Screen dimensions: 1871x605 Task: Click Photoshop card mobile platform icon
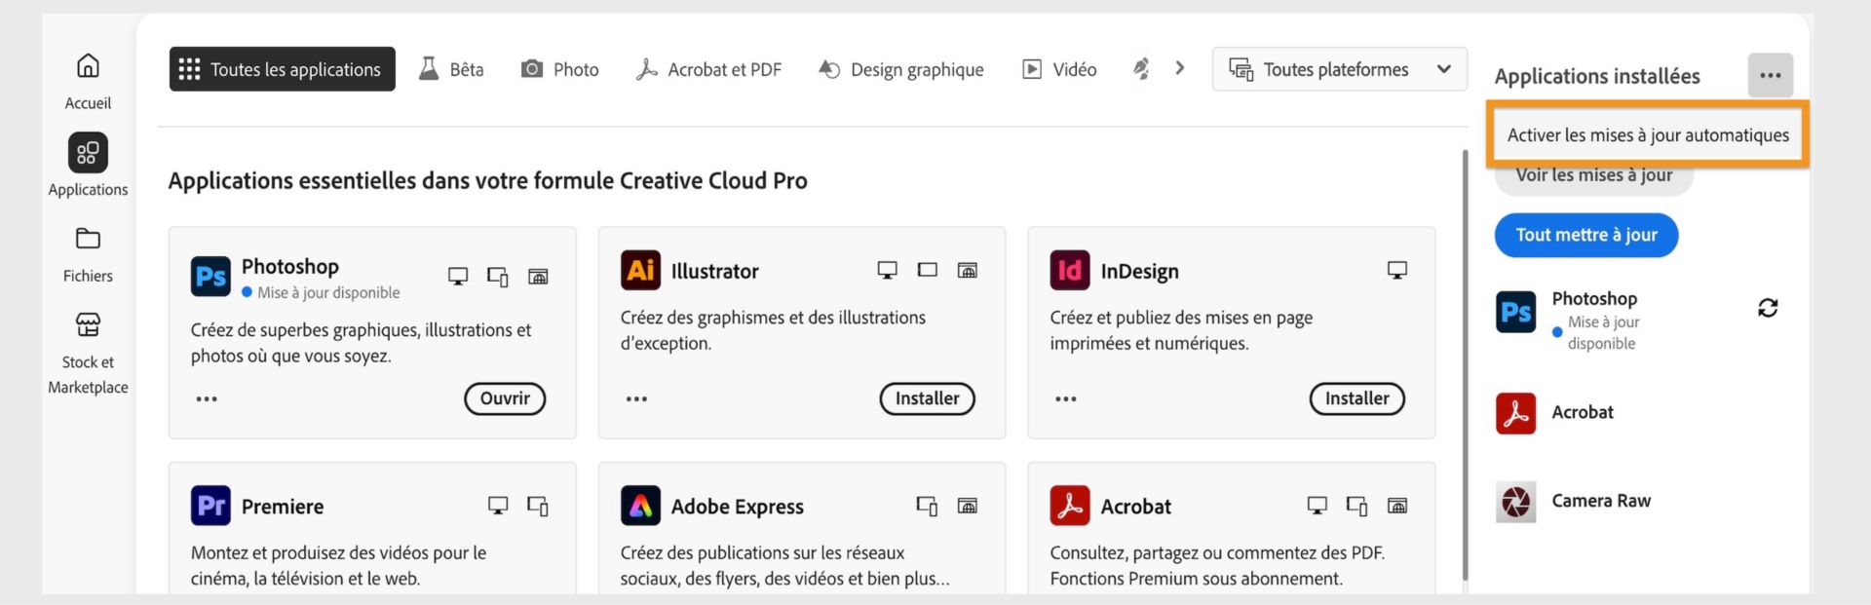[x=498, y=277]
